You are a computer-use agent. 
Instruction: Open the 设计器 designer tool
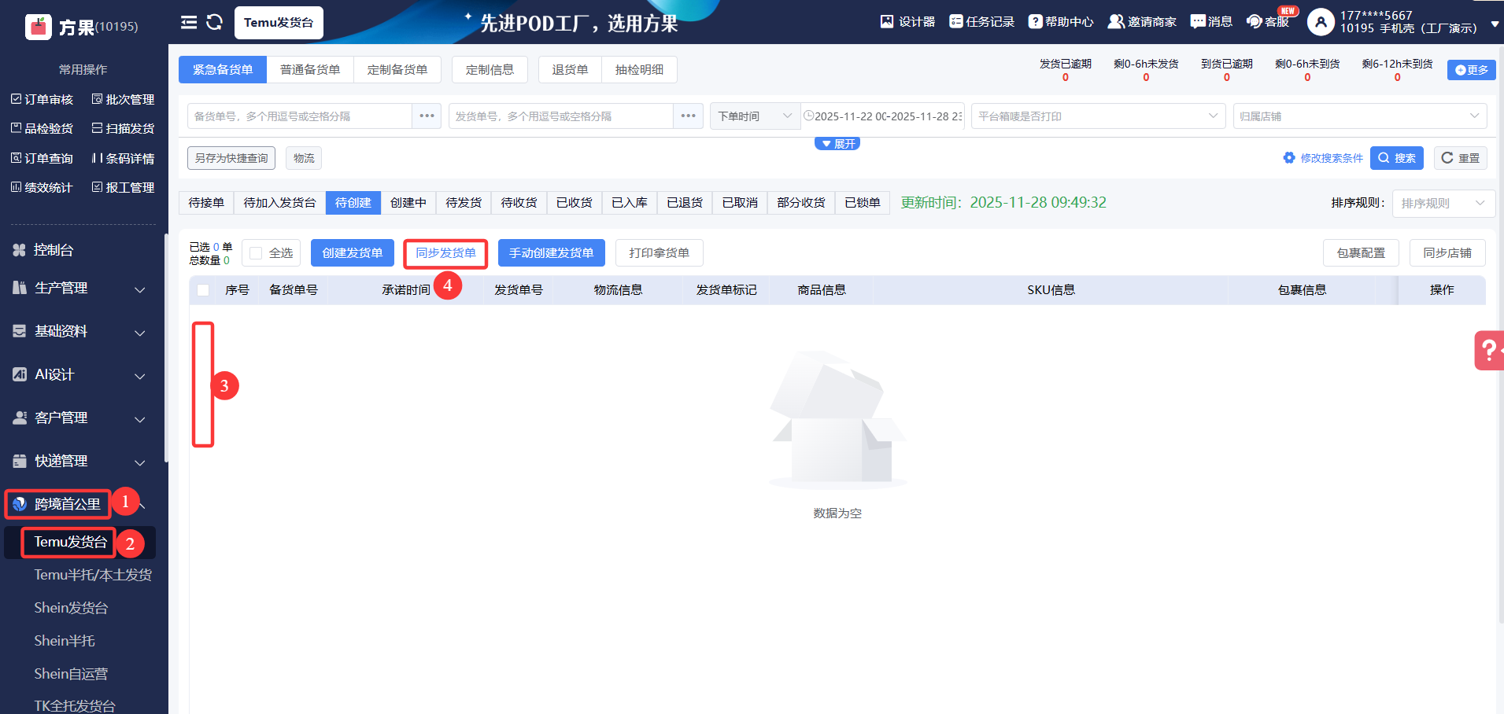pyautogui.click(x=907, y=21)
